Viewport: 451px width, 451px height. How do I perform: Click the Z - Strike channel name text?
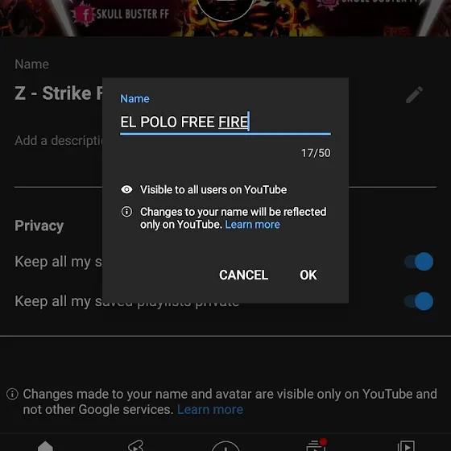[x=59, y=93]
